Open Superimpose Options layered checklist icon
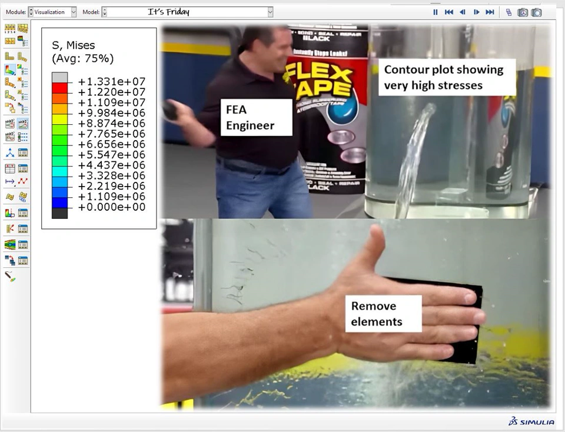 coord(23,108)
